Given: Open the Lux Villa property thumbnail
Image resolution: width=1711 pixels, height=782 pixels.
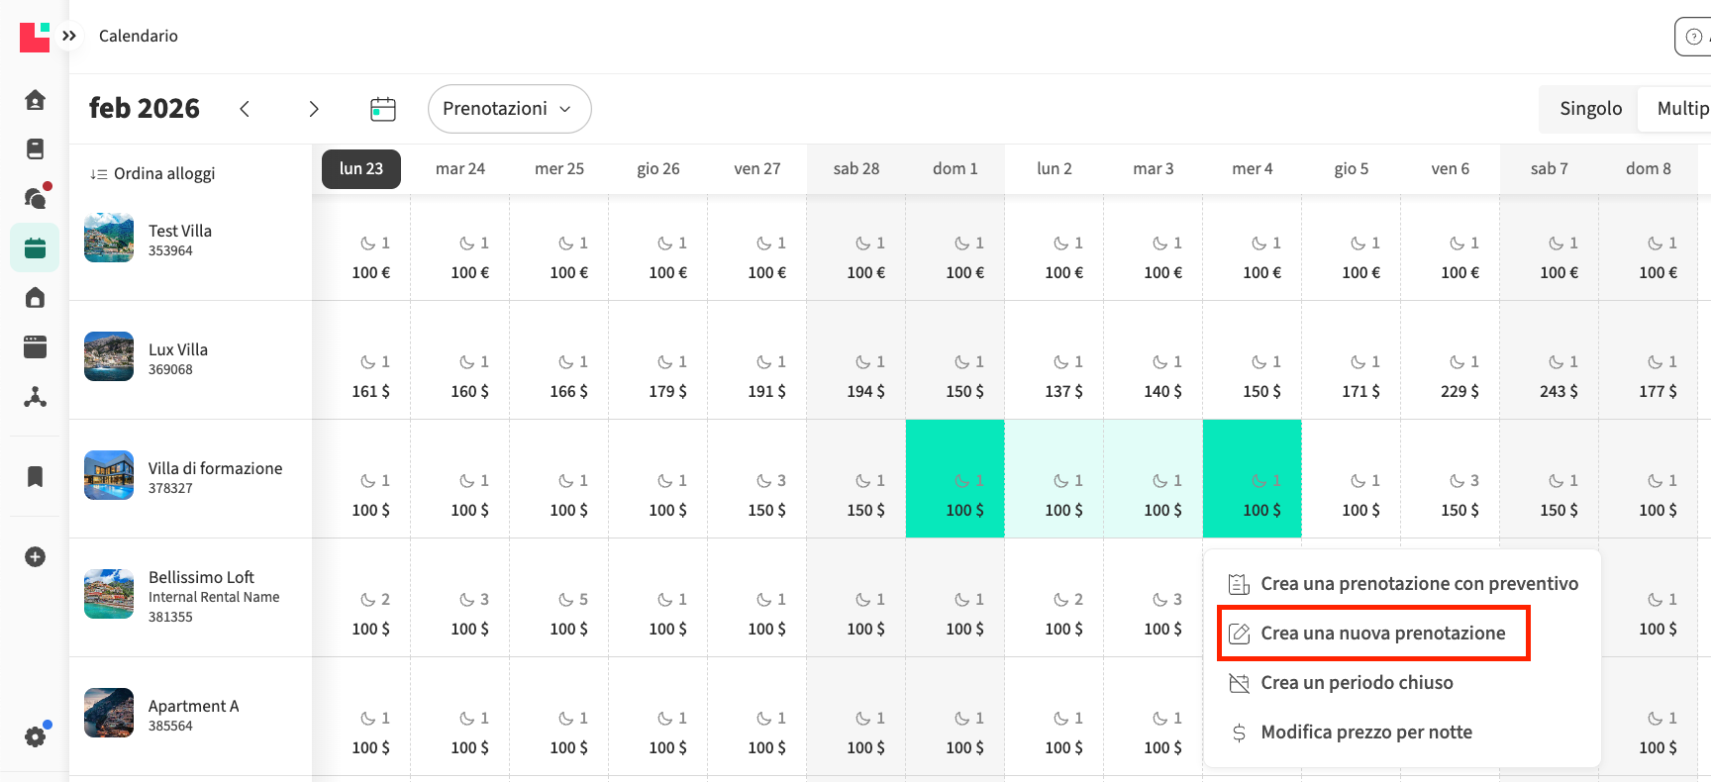Looking at the screenshot, I should (x=109, y=356).
